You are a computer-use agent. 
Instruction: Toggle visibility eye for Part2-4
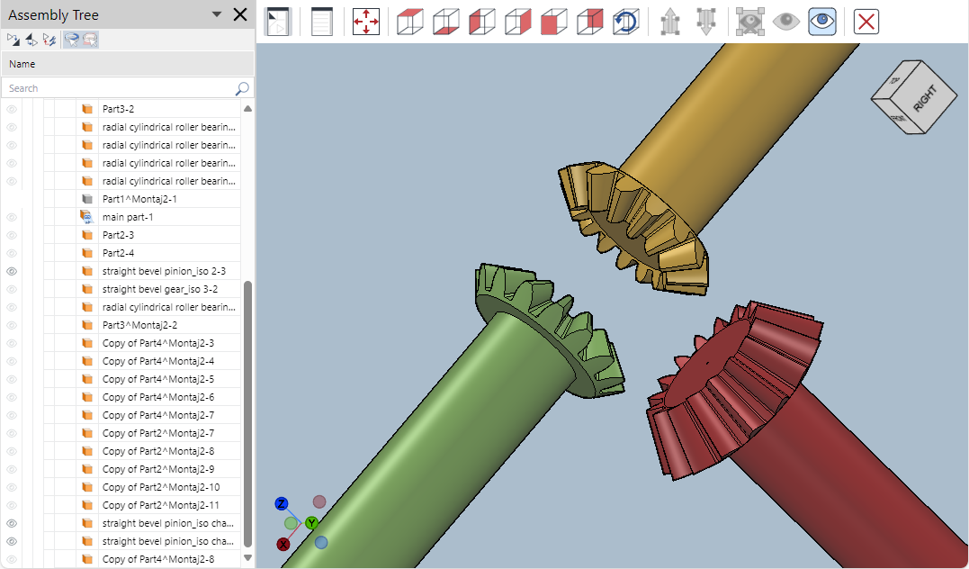pyautogui.click(x=12, y=253)
